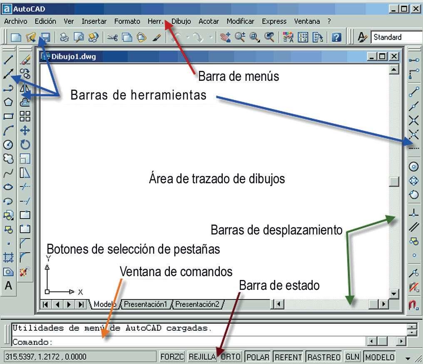The width and height of the screenshot is (423, 364).
Task: Toggle MODELO space button
Action: (380, 357)
